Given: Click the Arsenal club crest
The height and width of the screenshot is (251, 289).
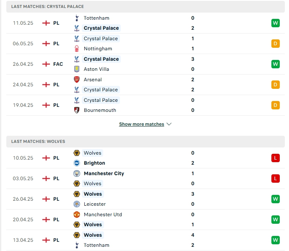Looking at the screenshot, I should tap(77, 80).
